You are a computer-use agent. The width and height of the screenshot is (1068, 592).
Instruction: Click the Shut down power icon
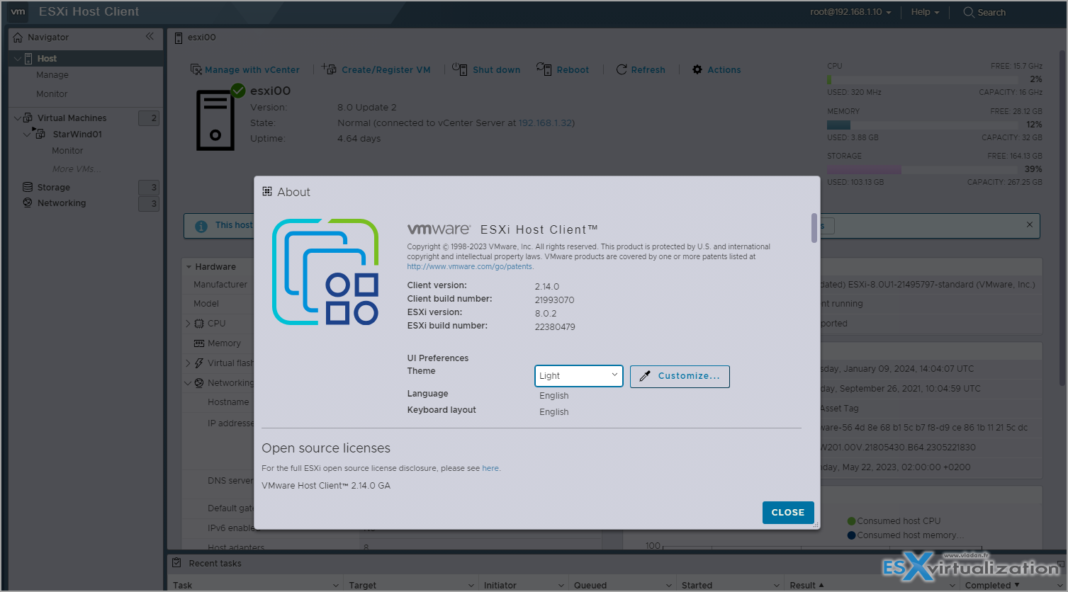tap(459, 69)
